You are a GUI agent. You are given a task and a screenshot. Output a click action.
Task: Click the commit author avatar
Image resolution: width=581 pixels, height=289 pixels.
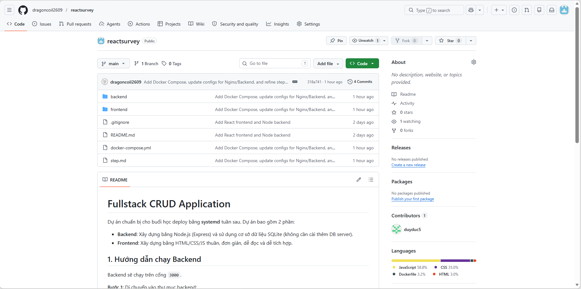click(x=105, y=82)
